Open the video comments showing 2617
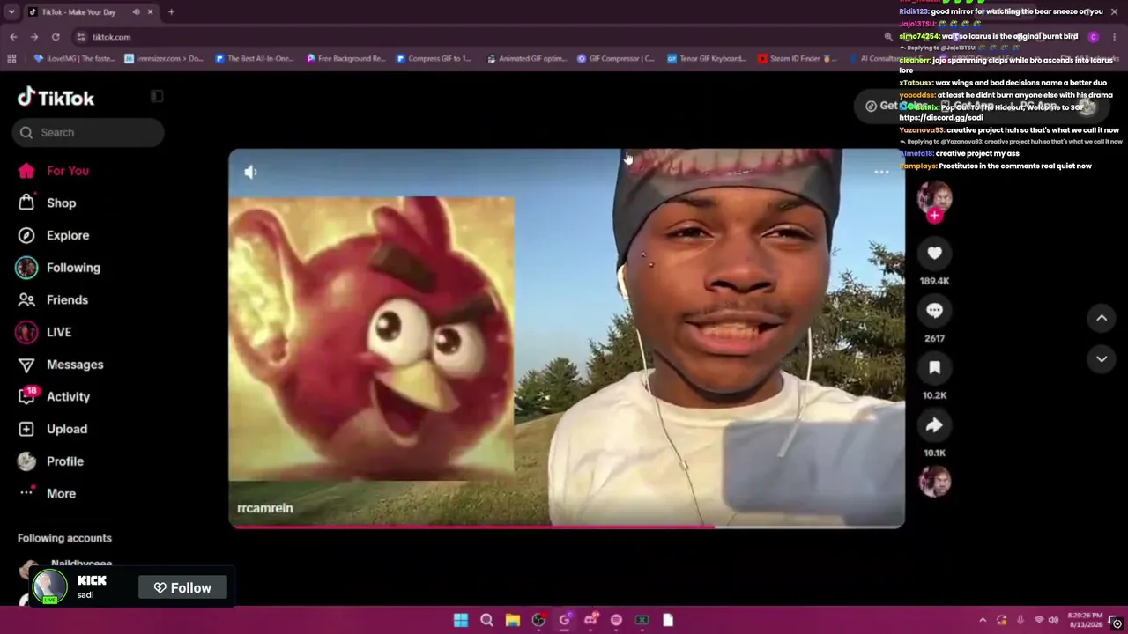Screen dimensions: 1128x634 coord(934,311)
